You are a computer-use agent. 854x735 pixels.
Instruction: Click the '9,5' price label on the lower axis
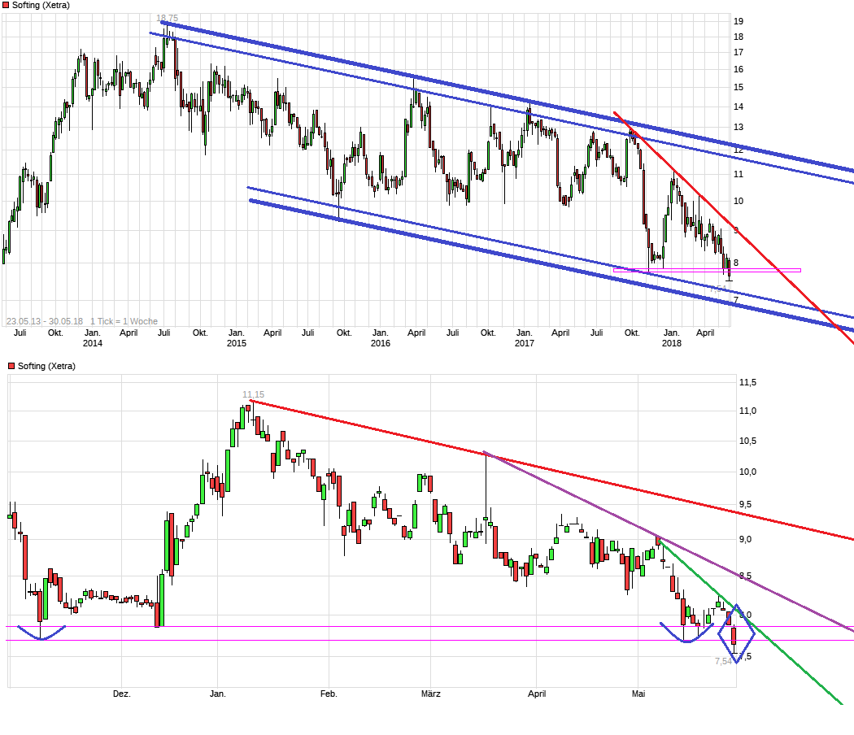(x=745, y=504)
